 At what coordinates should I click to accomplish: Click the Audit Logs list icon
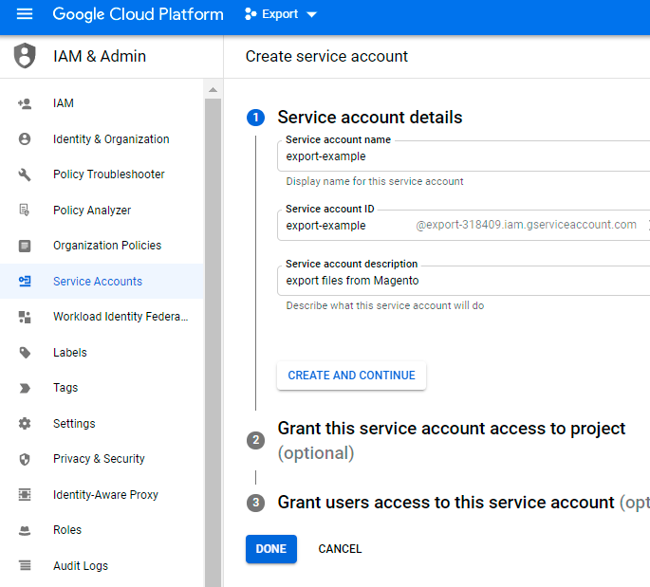[x=25, y=566]
